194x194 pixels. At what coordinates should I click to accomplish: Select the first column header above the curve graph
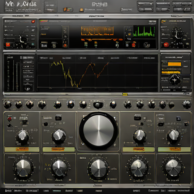[44, 58]
